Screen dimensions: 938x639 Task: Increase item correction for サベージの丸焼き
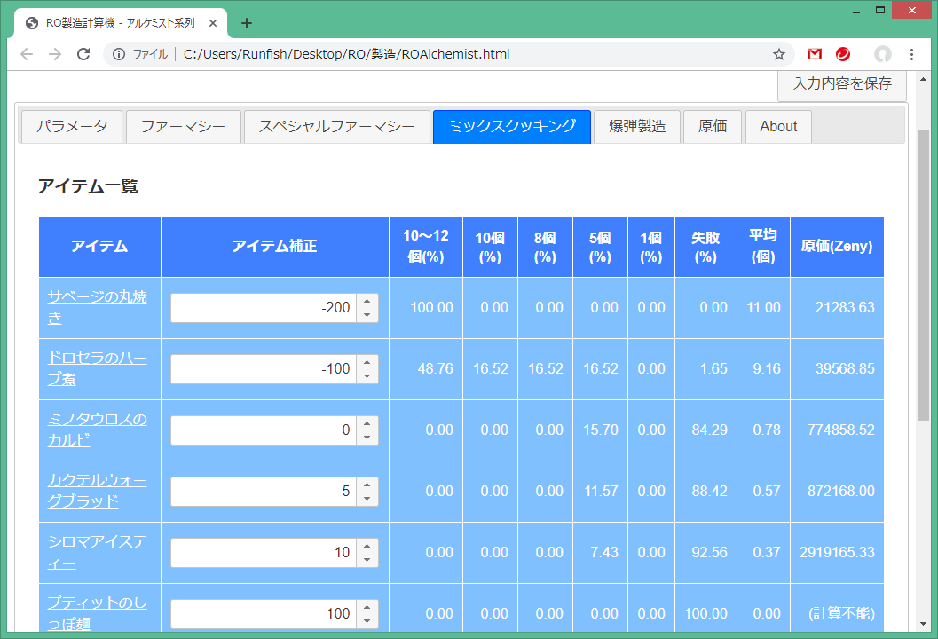tap(367, 302)
